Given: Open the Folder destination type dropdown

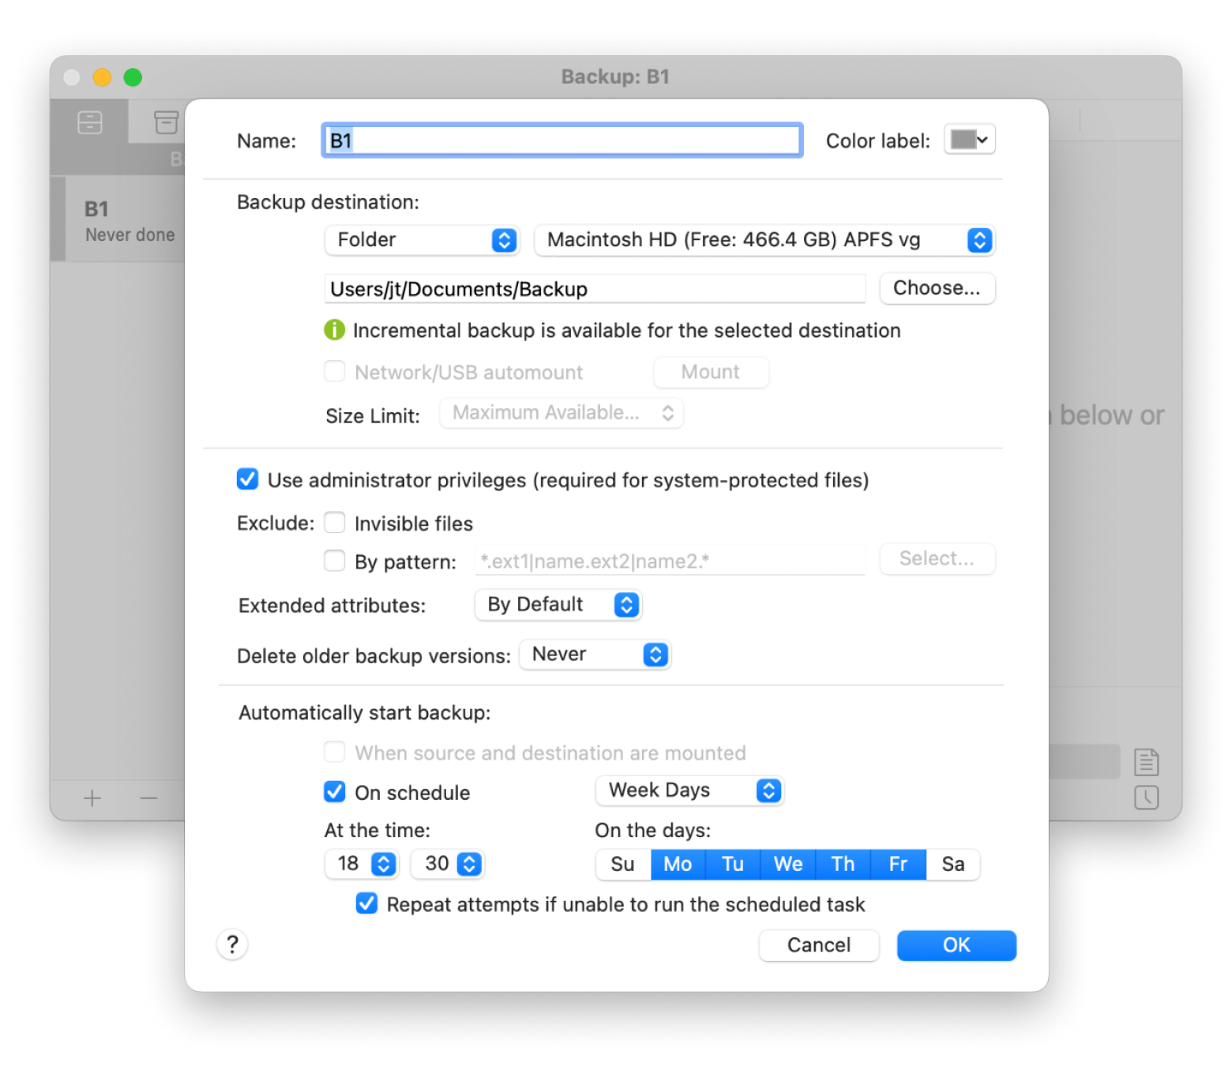Looking at the screenshot, I should 422,240.
